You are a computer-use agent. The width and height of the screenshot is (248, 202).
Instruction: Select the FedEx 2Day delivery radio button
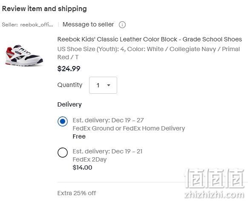click(x=63, y=153)
